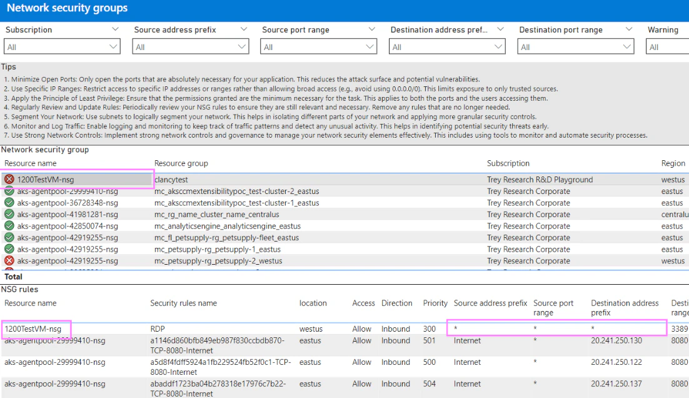The height and width of the screenshot is (398, 689).
Task: Click priority value 504
Action: 430,384
